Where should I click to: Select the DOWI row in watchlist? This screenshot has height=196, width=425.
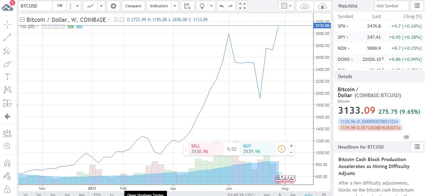click(x=379, y=59)
